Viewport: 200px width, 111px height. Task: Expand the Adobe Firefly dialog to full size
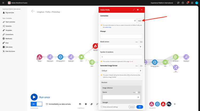click(134, 10)
